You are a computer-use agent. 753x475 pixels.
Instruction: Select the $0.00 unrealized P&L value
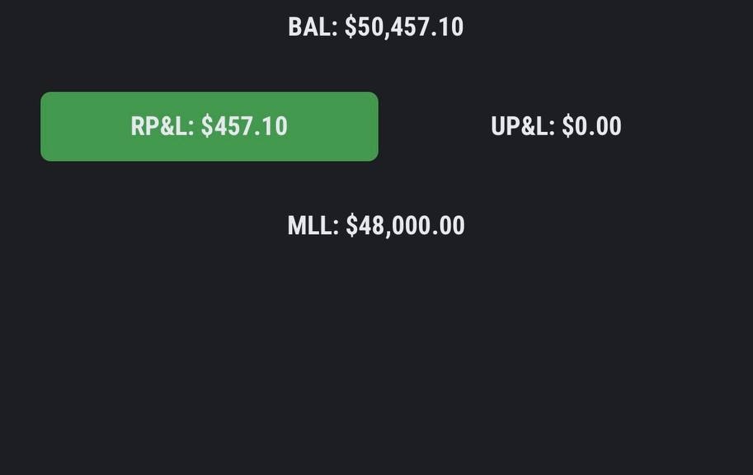591,126
